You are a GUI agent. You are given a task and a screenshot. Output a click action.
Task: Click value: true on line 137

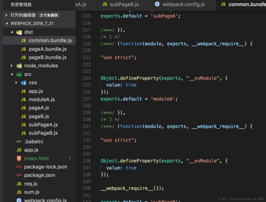[121, 168]
